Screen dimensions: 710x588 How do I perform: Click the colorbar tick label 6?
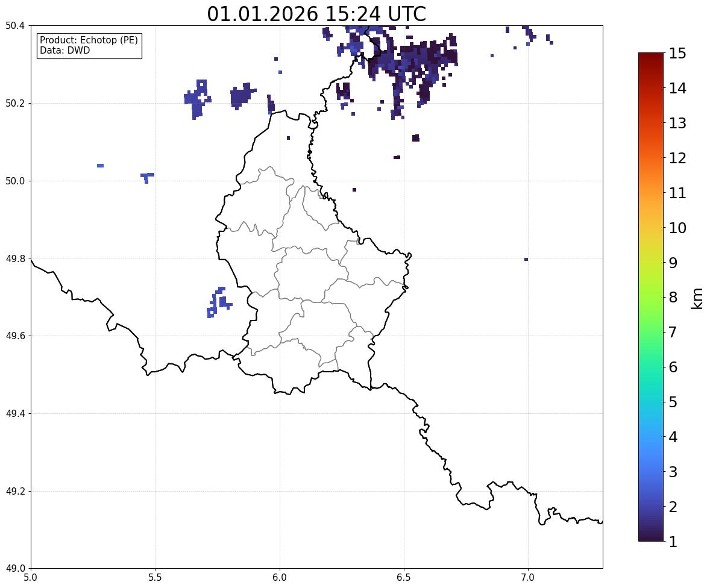coord(673,367)
